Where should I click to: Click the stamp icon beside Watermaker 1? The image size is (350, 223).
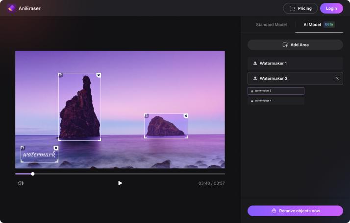point(255,64)
